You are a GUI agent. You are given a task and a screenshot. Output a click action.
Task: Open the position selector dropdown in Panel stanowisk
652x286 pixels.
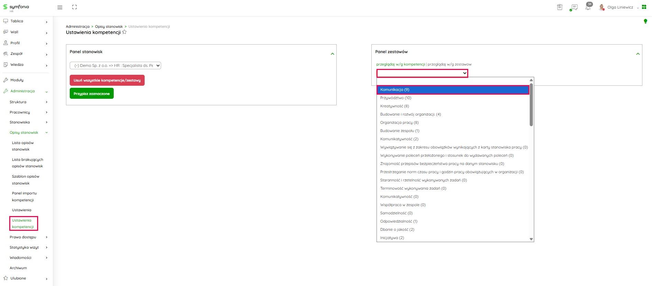[115, 65]
